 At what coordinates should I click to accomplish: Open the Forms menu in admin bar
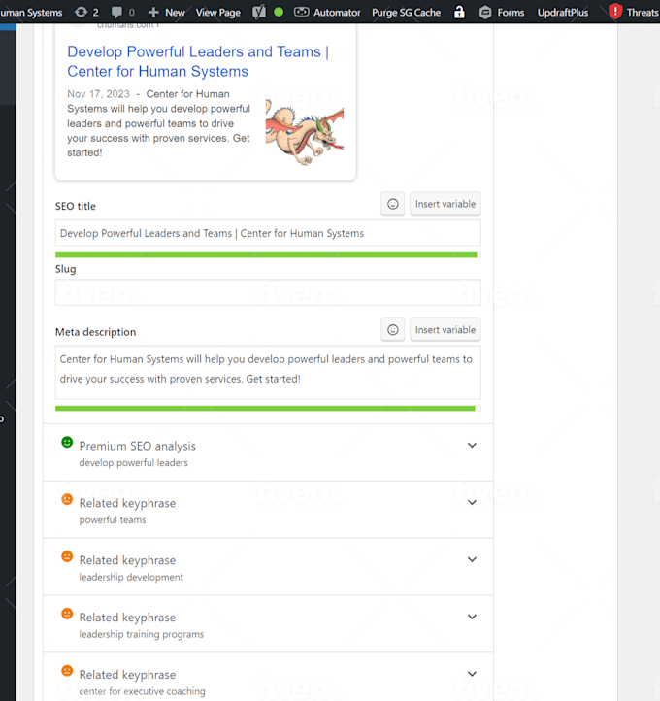[x=502, y=12]
